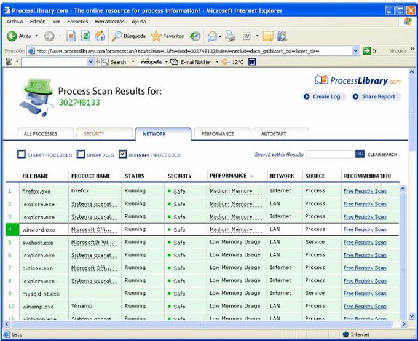Click the Atrás back button
418x341 pixels.
(x=18, y=36)
